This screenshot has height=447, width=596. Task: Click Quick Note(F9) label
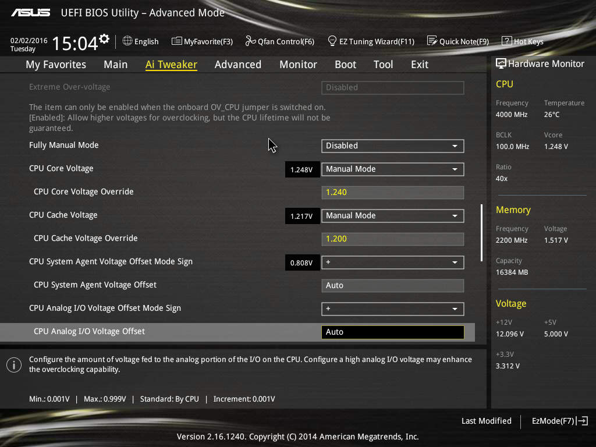click(x=464, y=41)
